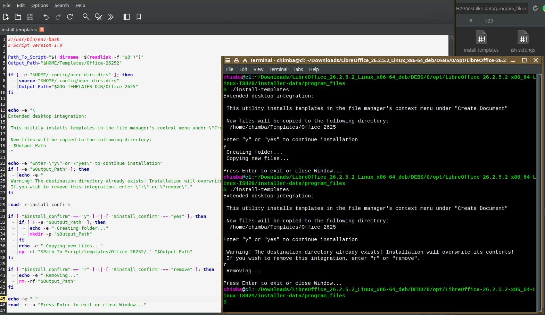Click the "Path_To_Script=" line in editor
Viewport: 545px width, 315px height.
[76, 57]
